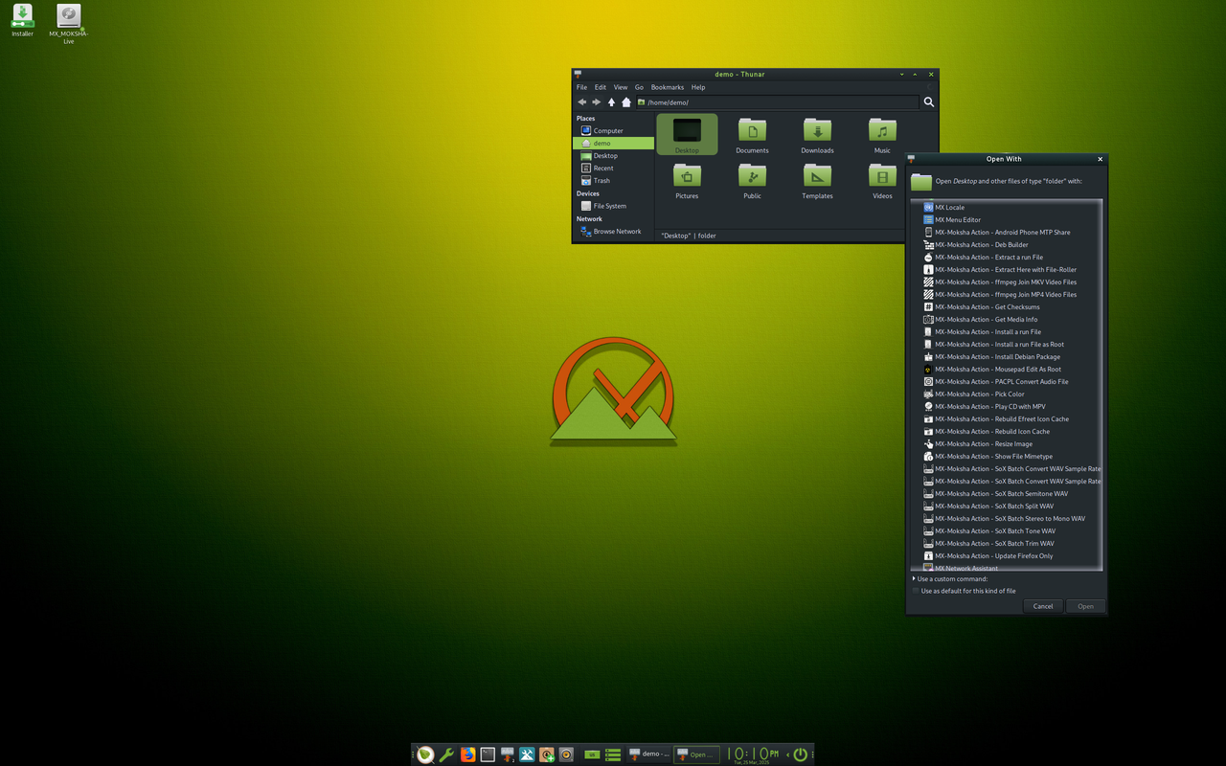
Task: Select PACPL Convert Audio File row
Action: click(x=1007, y=381)
